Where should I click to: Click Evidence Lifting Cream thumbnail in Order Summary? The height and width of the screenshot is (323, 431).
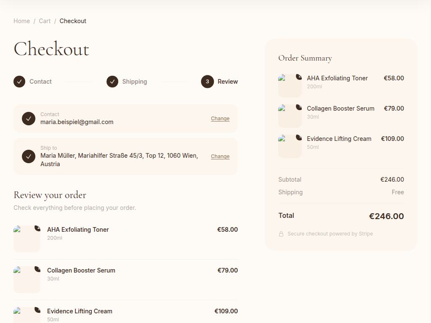click(290, 146)
